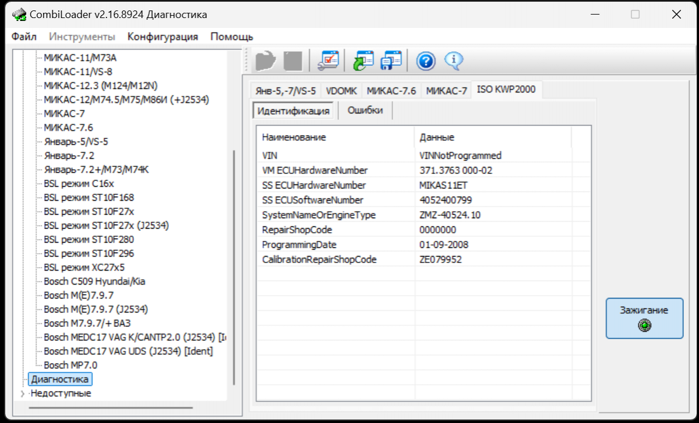Viewport: 699px width, 423px height.
Task: Click the tree panel vertical scrollbar
Action: (x=234, y=266)
